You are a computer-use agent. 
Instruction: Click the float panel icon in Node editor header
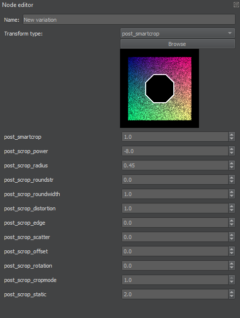(236, 4)
